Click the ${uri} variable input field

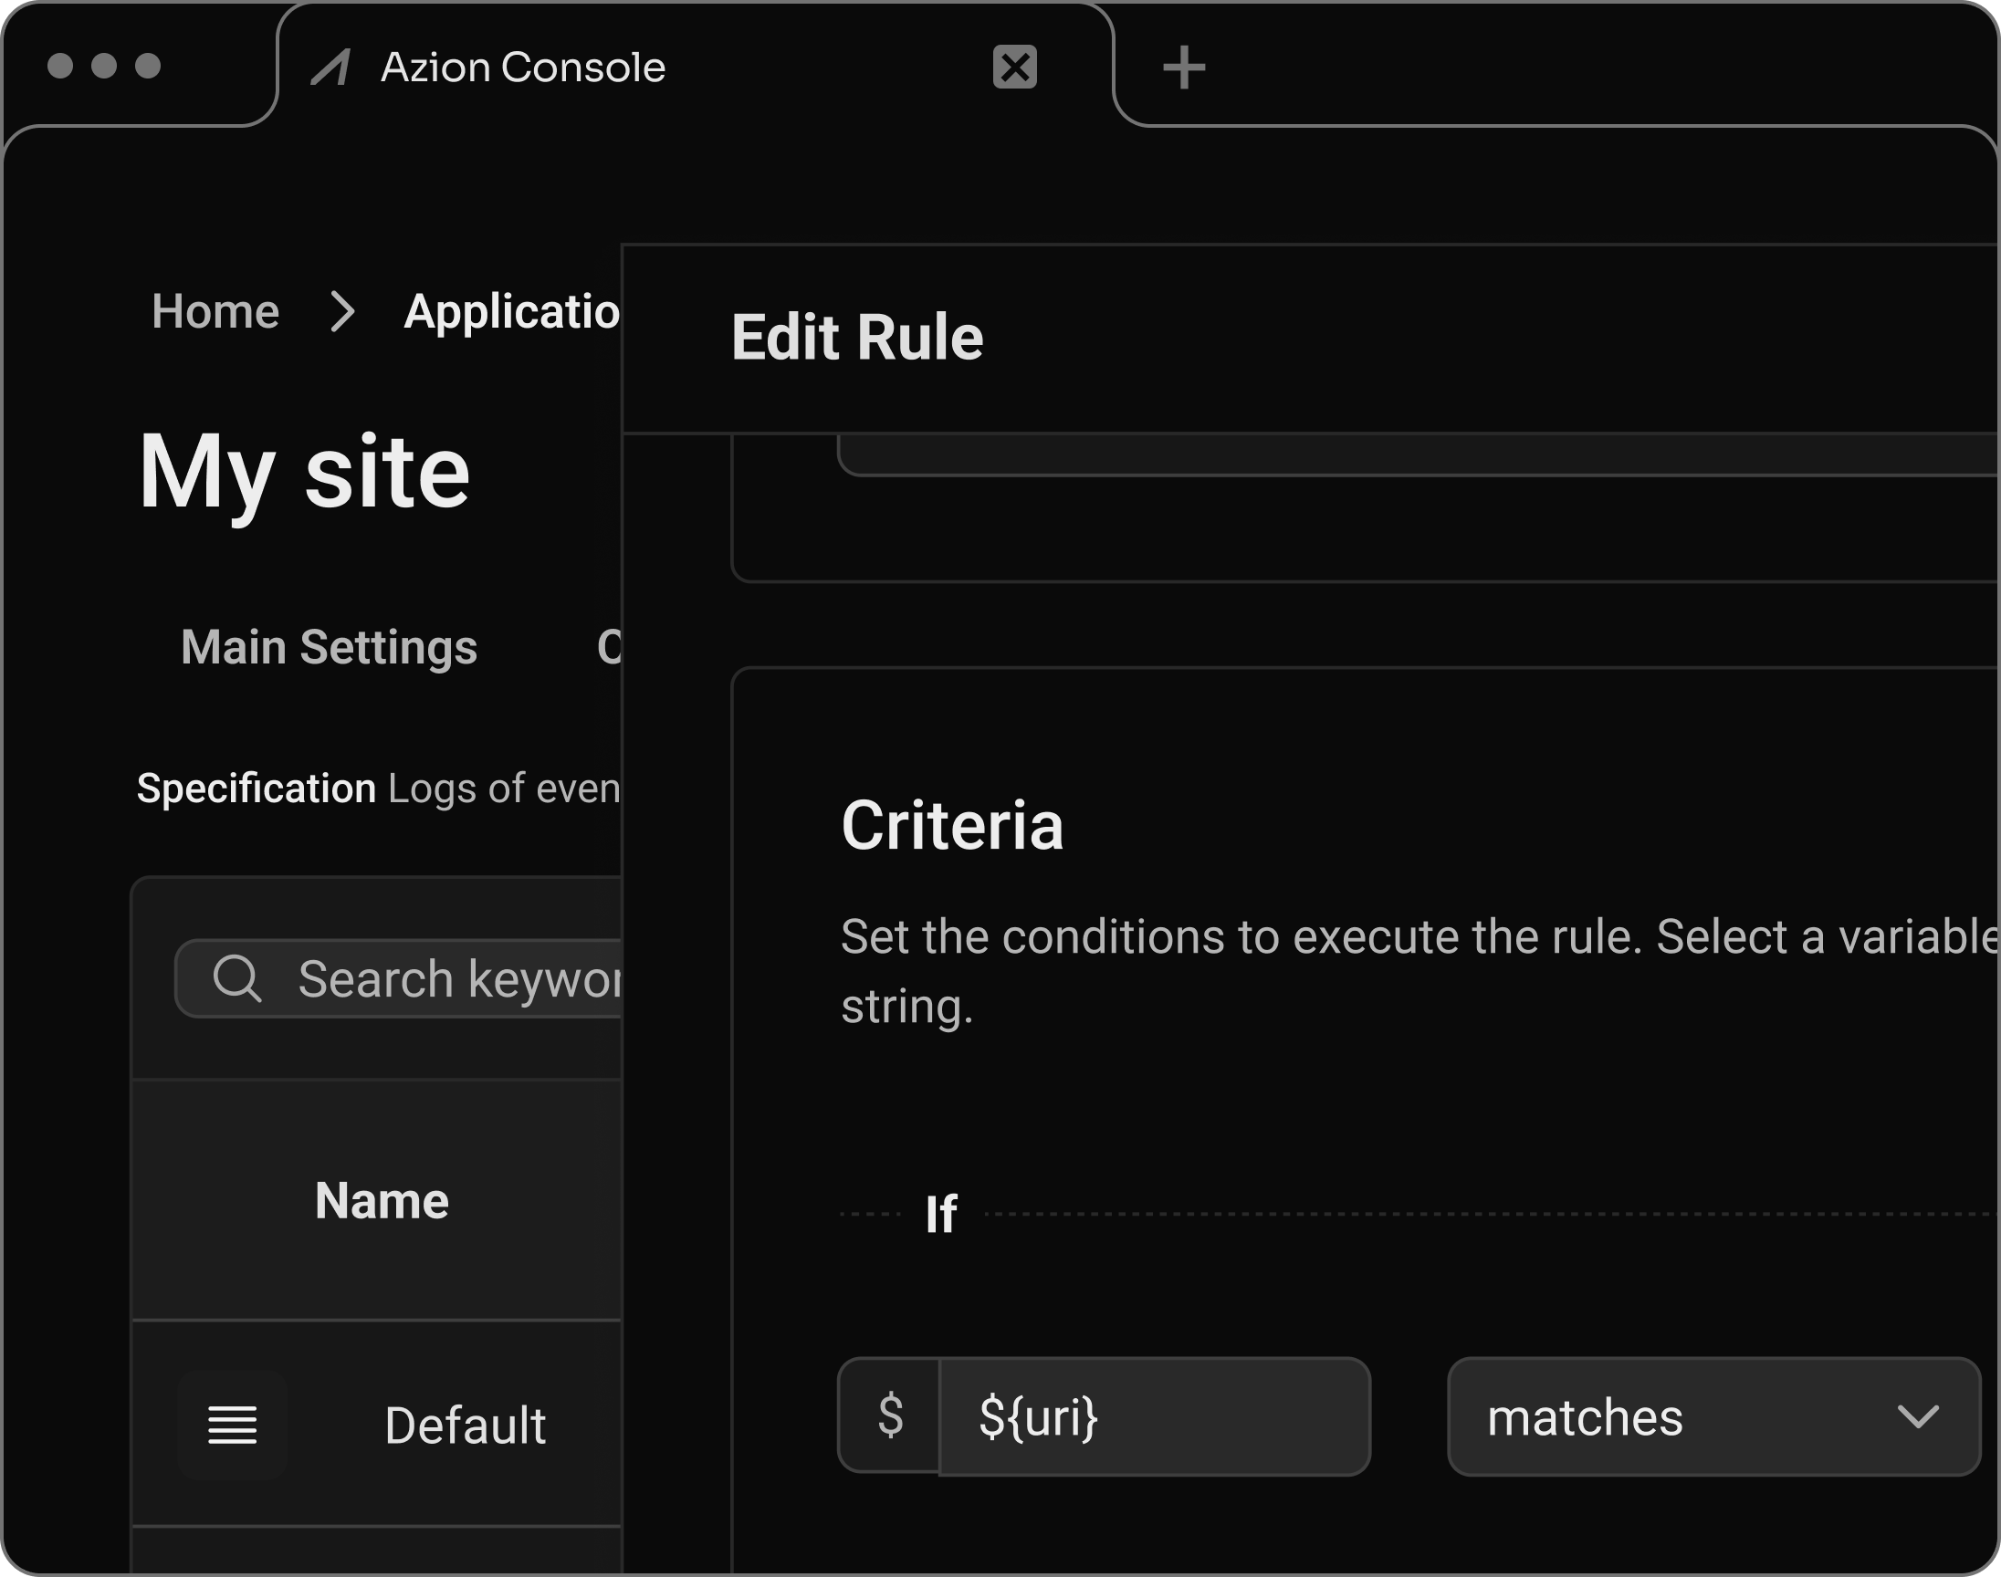(x=1152, y=1416)
